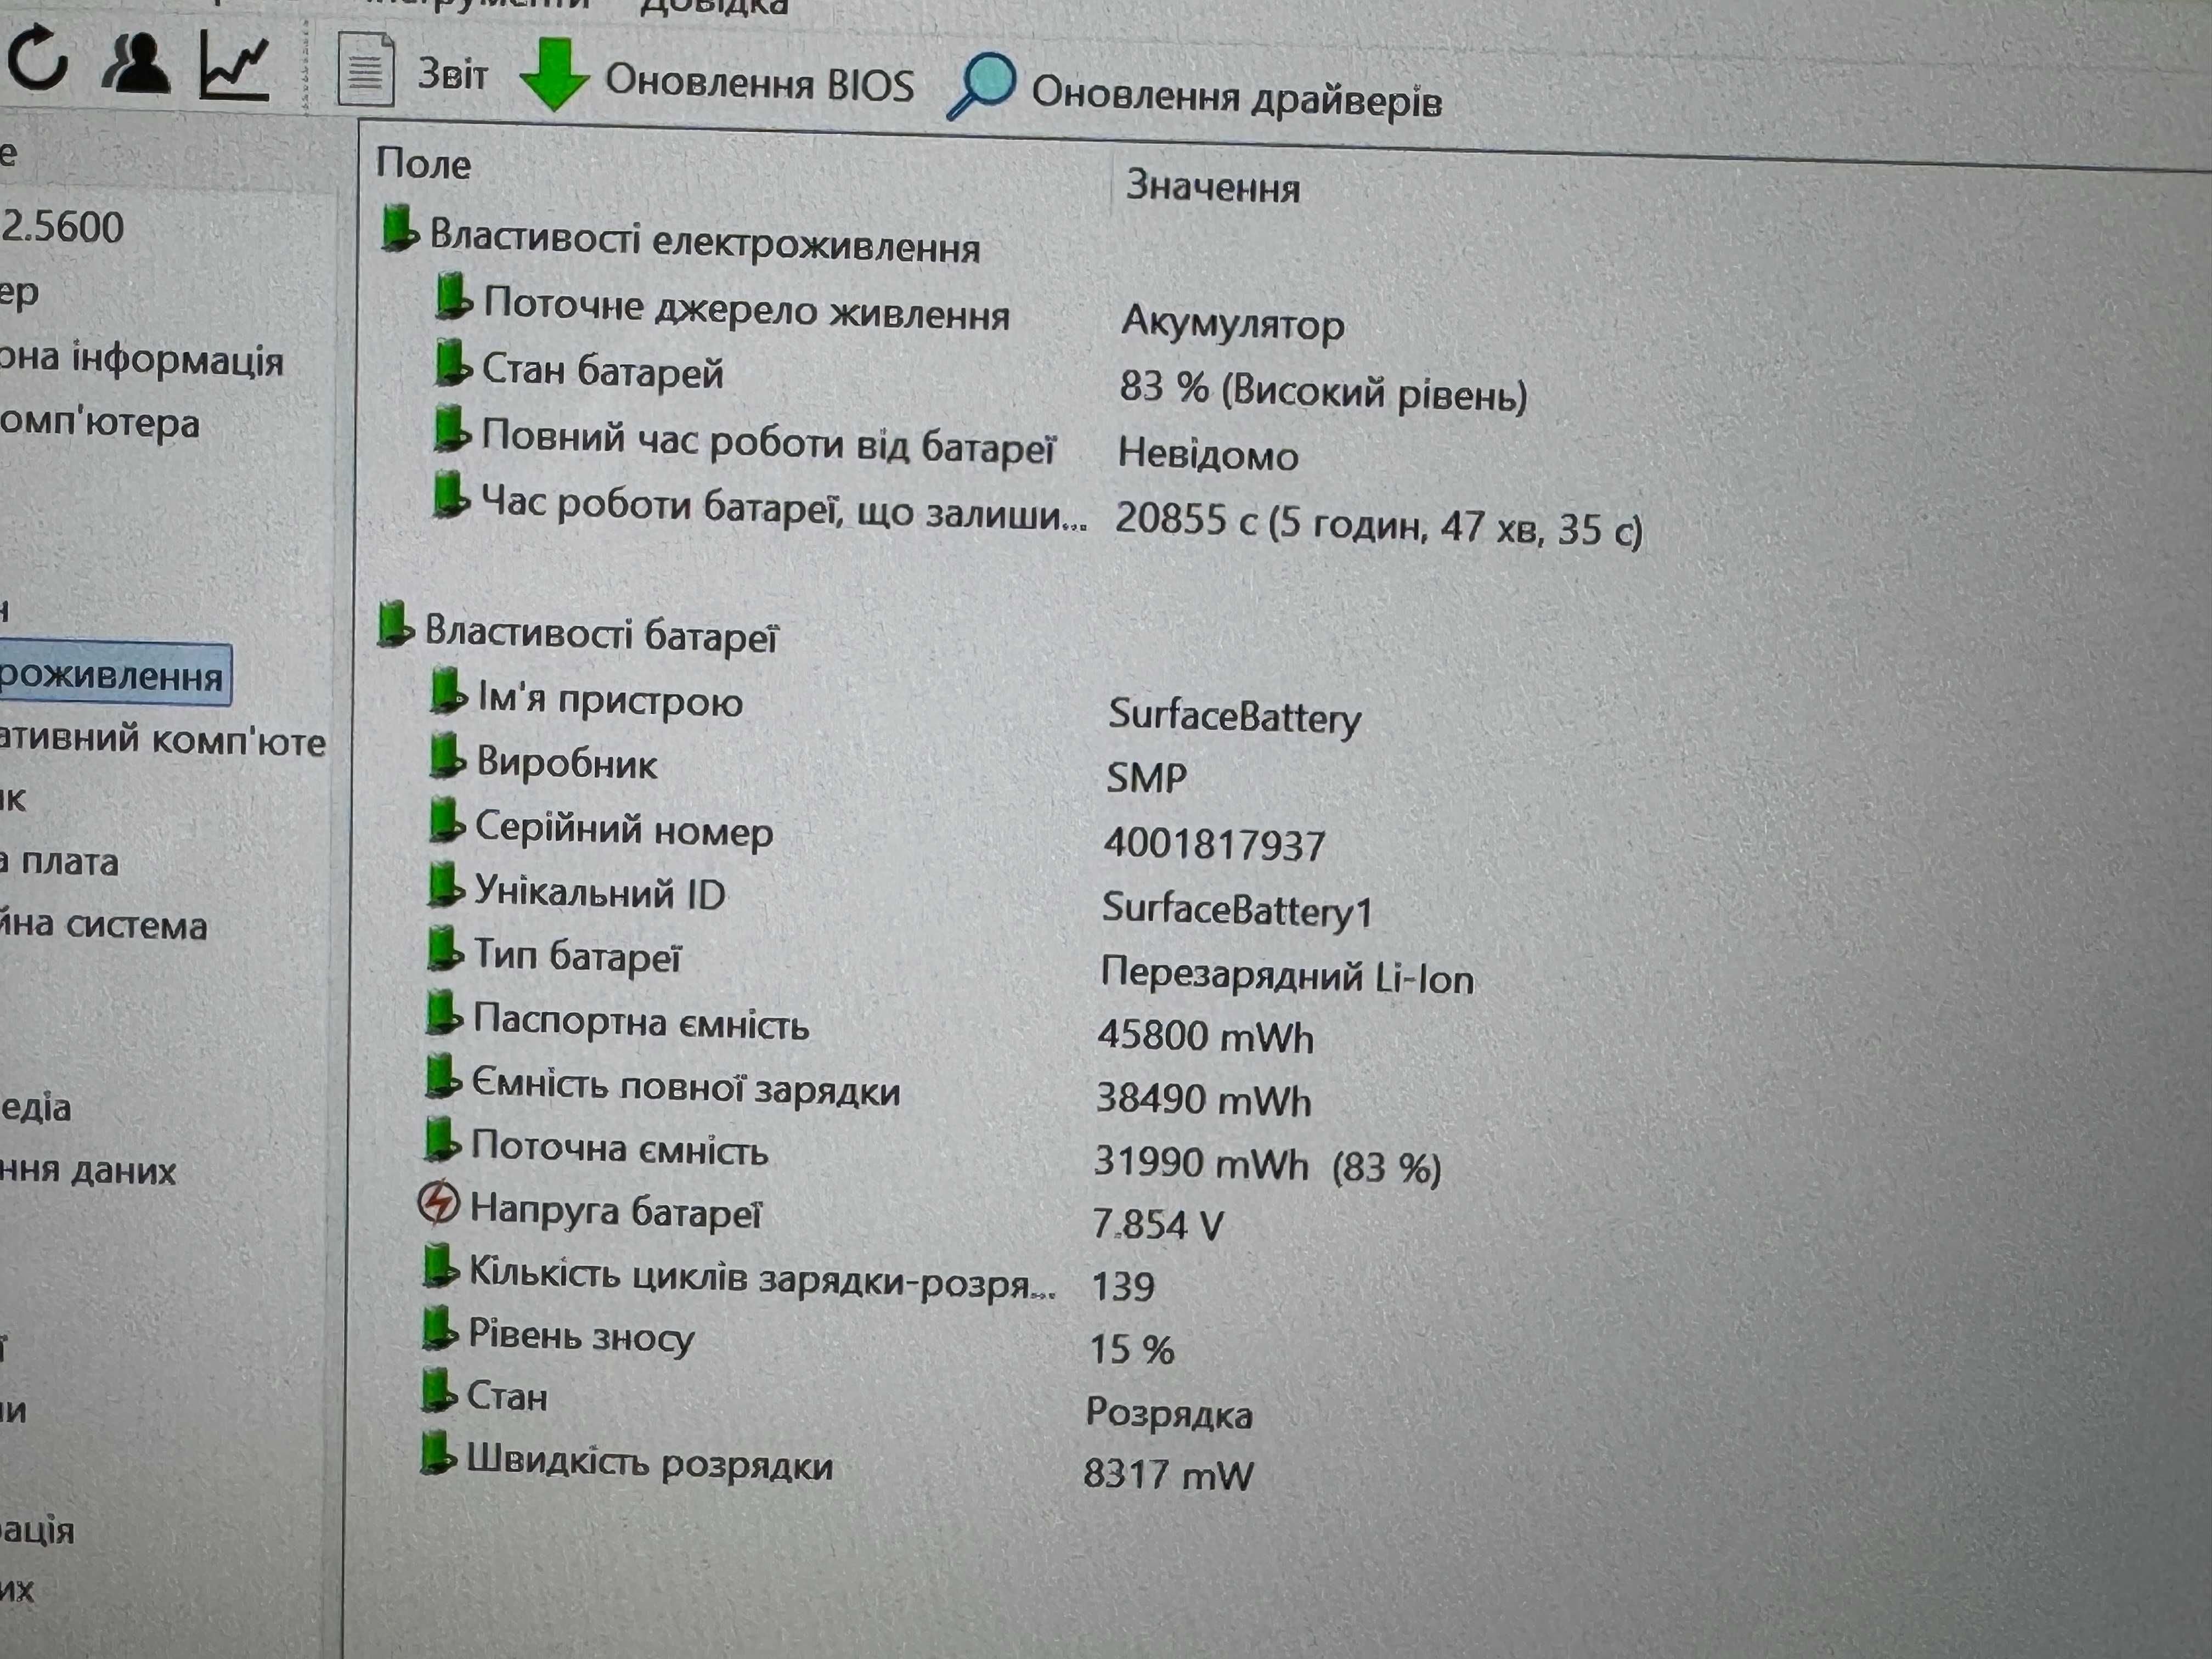Click battery icon beside Рівень зносу
The width and height of the screenshot is (2212, 1659).
pos(439,1329)
